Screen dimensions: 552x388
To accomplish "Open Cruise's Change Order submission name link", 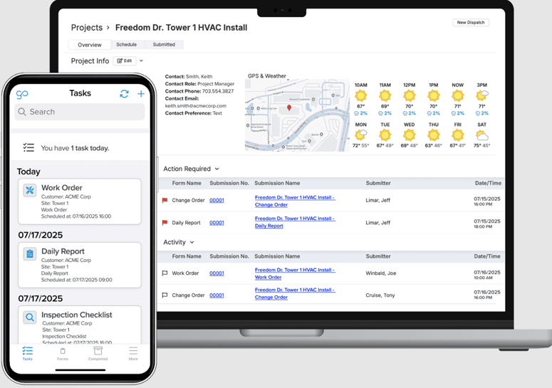I will (x=295, y=293).
